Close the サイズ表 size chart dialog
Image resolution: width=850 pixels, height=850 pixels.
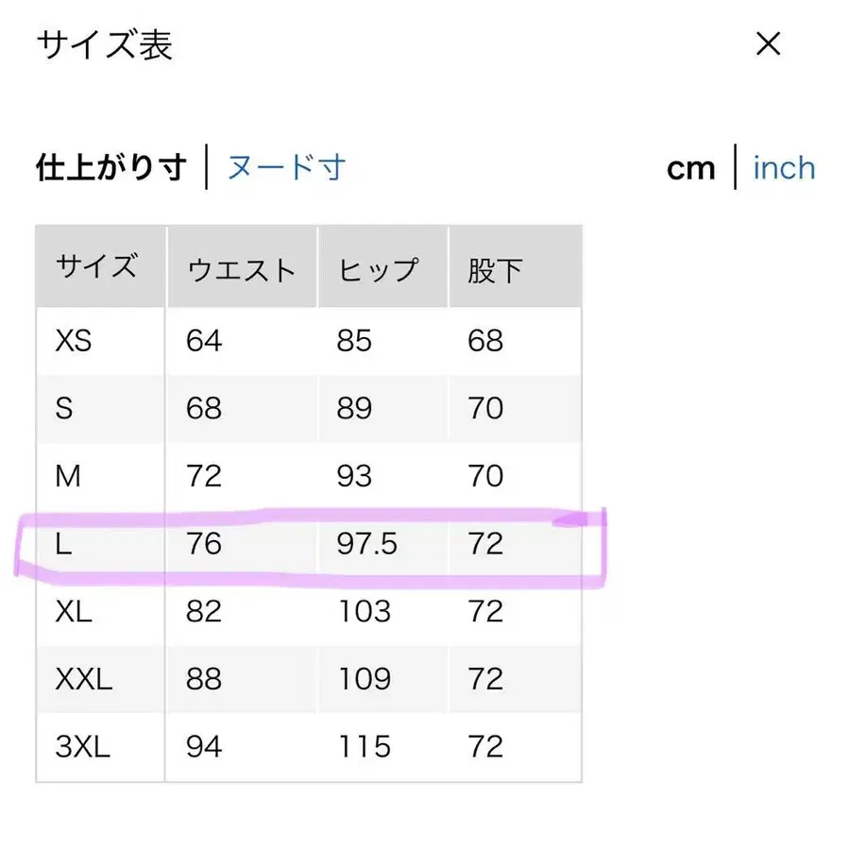point(769,44)
